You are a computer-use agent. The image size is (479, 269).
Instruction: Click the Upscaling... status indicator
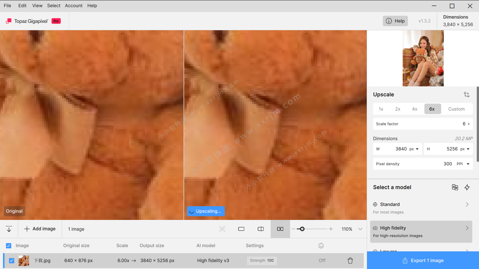[206, 211]
